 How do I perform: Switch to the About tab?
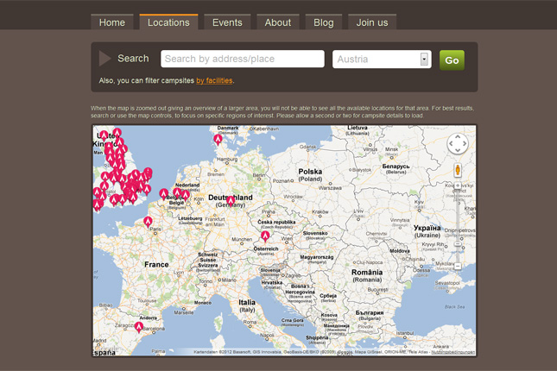(x=278, y=22)
